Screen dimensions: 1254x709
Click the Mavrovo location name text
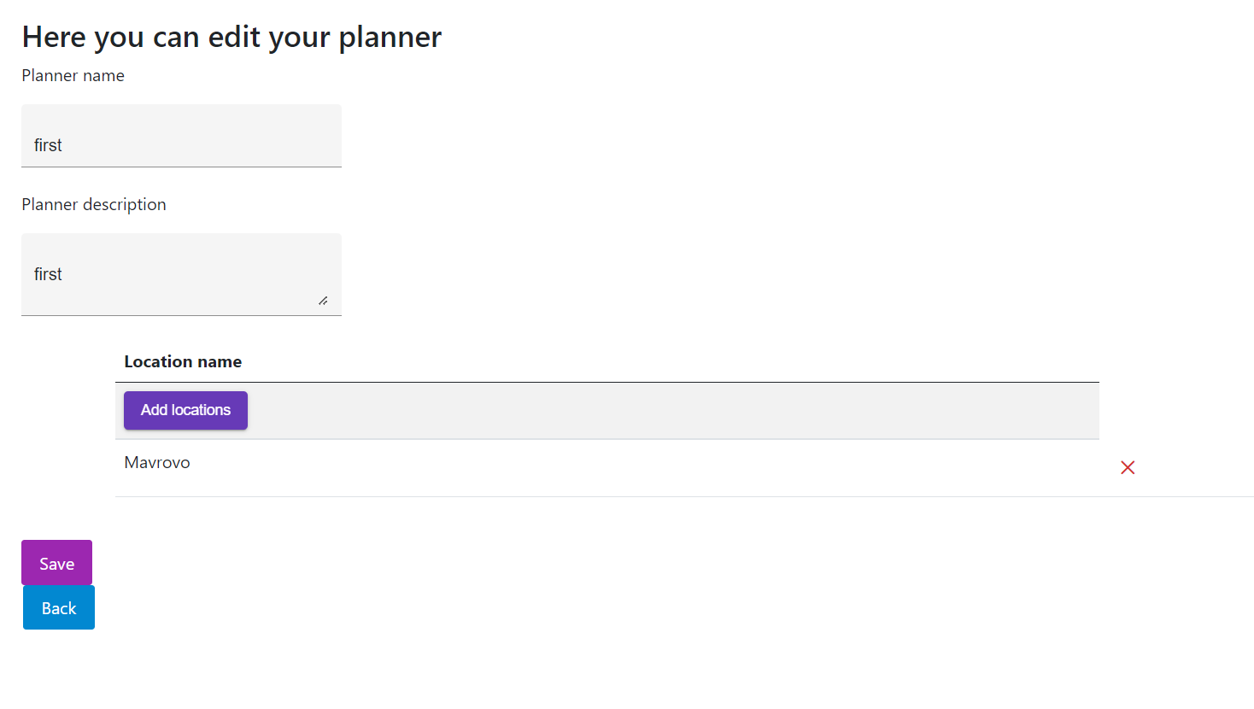tap(157, 463)
